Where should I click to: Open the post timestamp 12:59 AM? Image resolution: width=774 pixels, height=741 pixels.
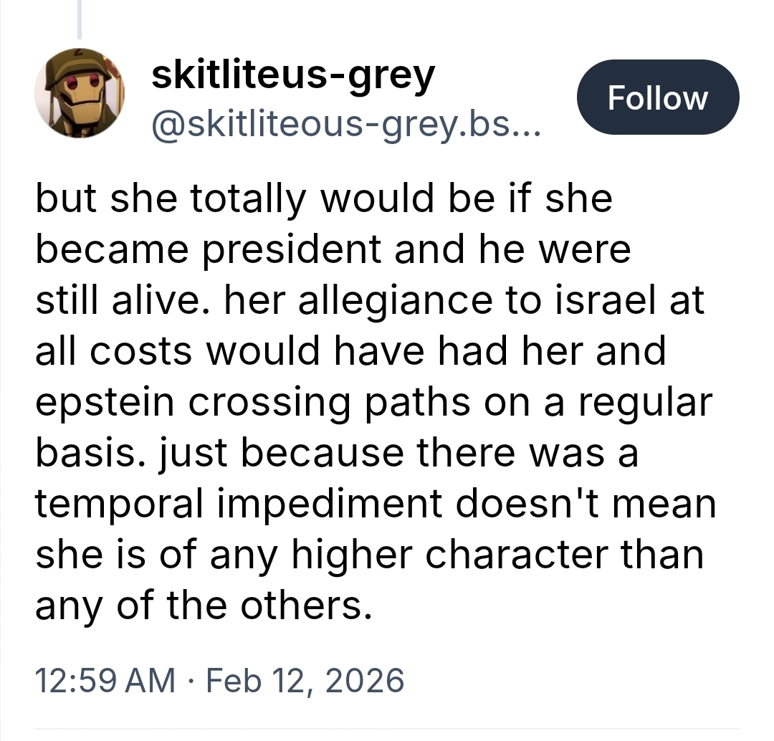tap(105, 679)
